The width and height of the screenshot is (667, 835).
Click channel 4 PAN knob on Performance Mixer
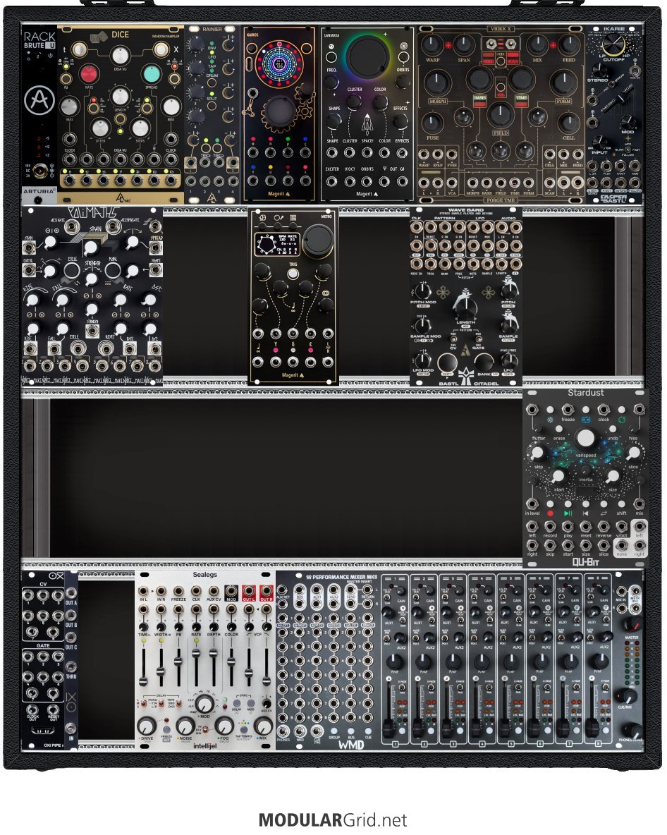(482, 662)
